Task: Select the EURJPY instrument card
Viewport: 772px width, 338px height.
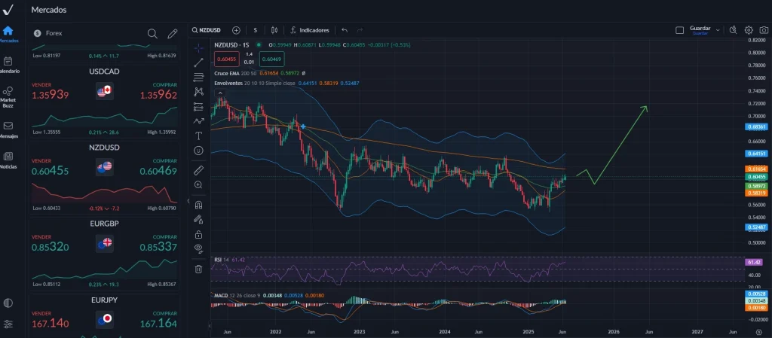Action: (104, 315)
